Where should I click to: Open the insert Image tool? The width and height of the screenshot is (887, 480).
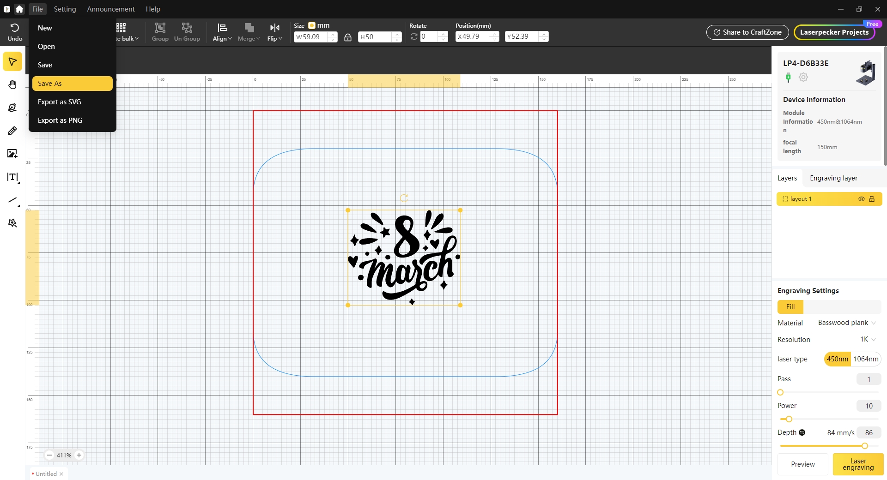[x=12, y=154]
